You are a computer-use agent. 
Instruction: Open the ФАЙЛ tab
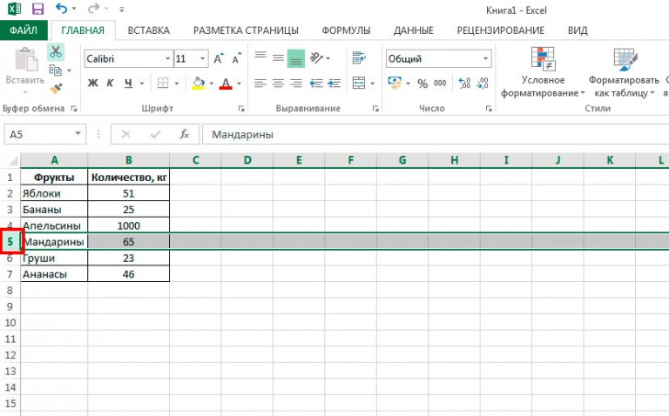24,30
